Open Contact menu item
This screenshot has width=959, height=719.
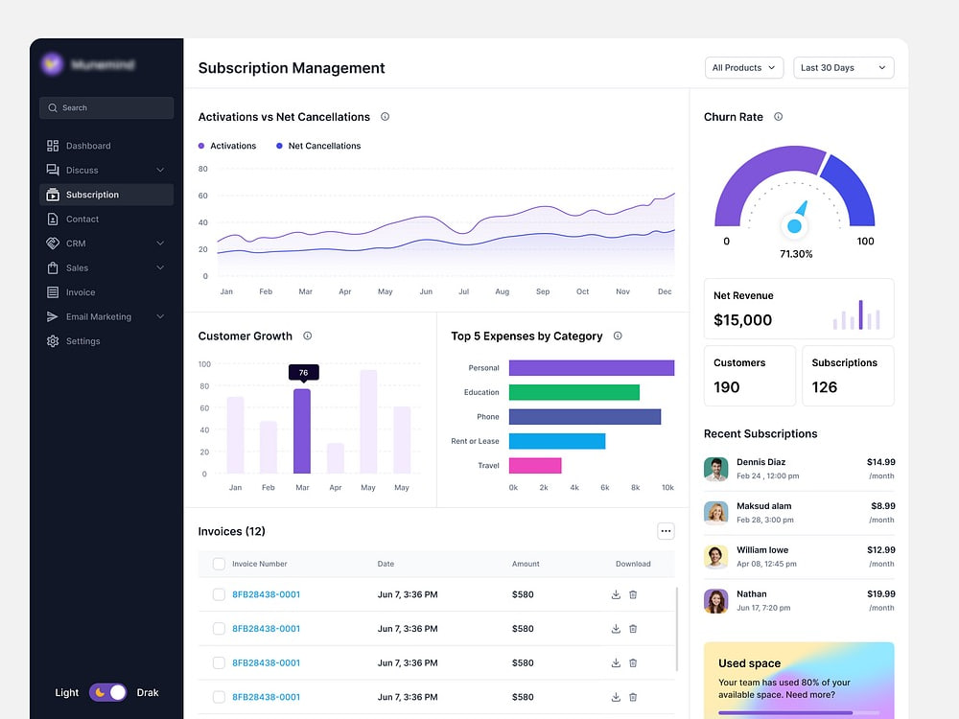tap(106, 219)
